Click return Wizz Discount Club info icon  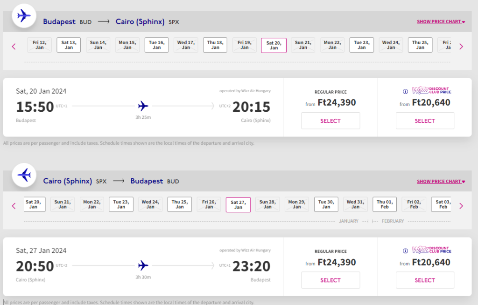tap(405, 251)
